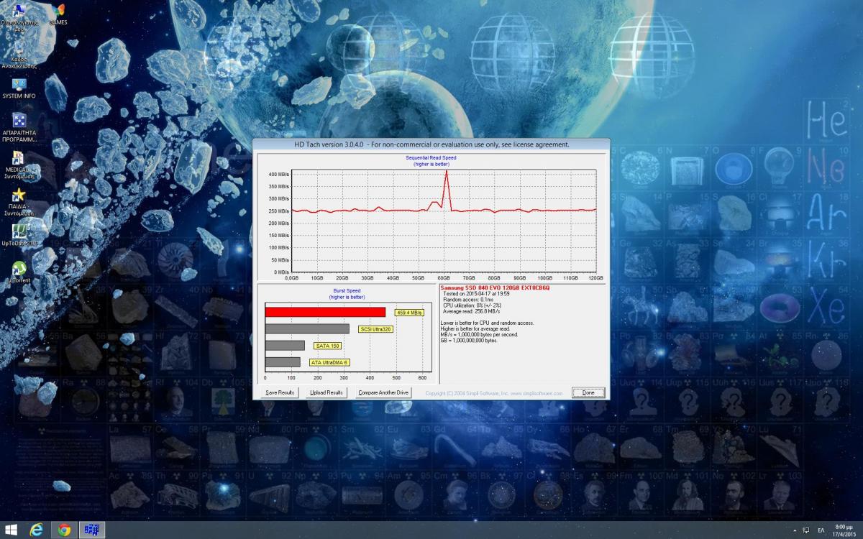
Task: Click the network tray icon
Action: coord(806,530)
